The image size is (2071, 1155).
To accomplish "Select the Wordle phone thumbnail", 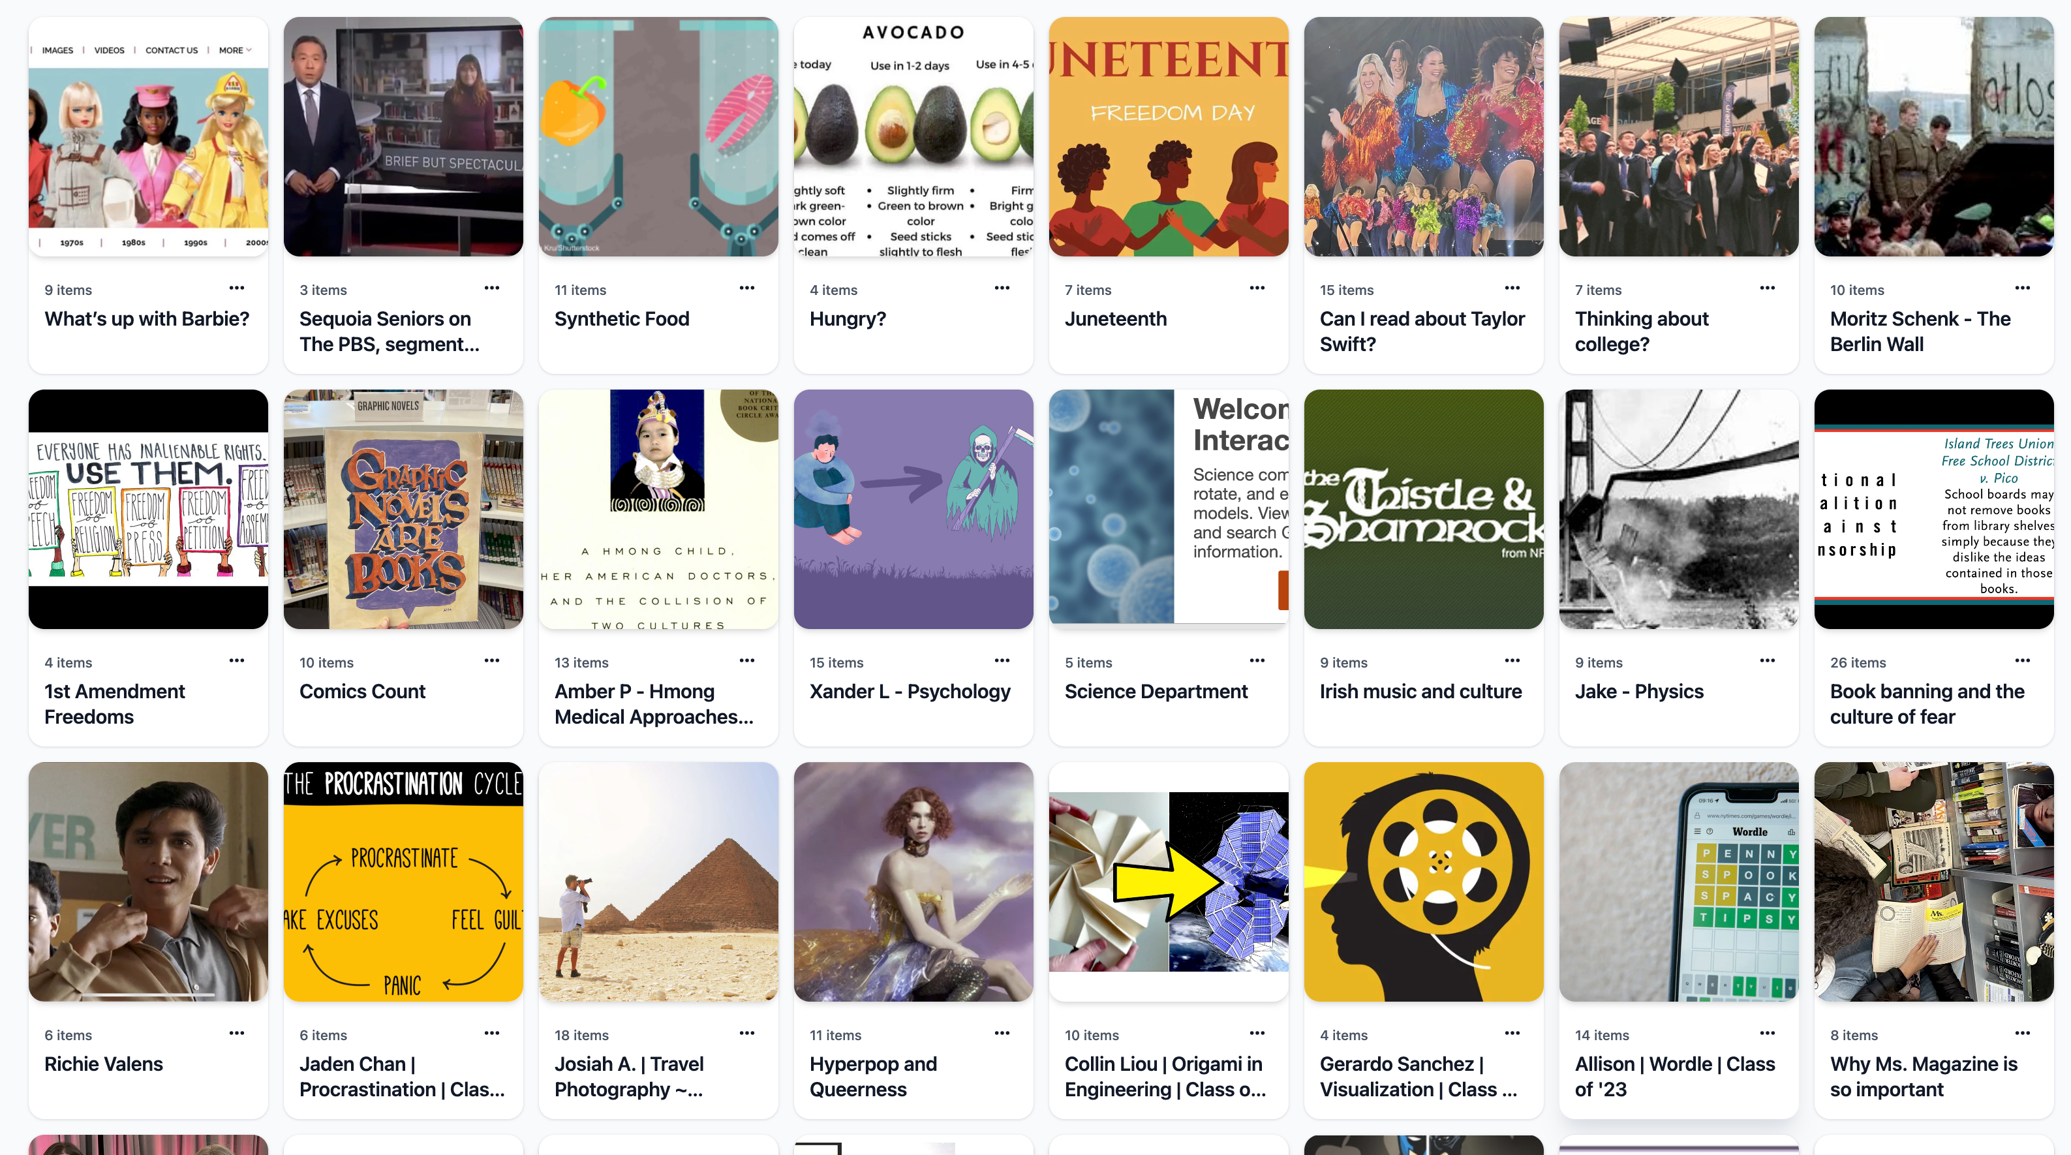I will click(1679, 882).
